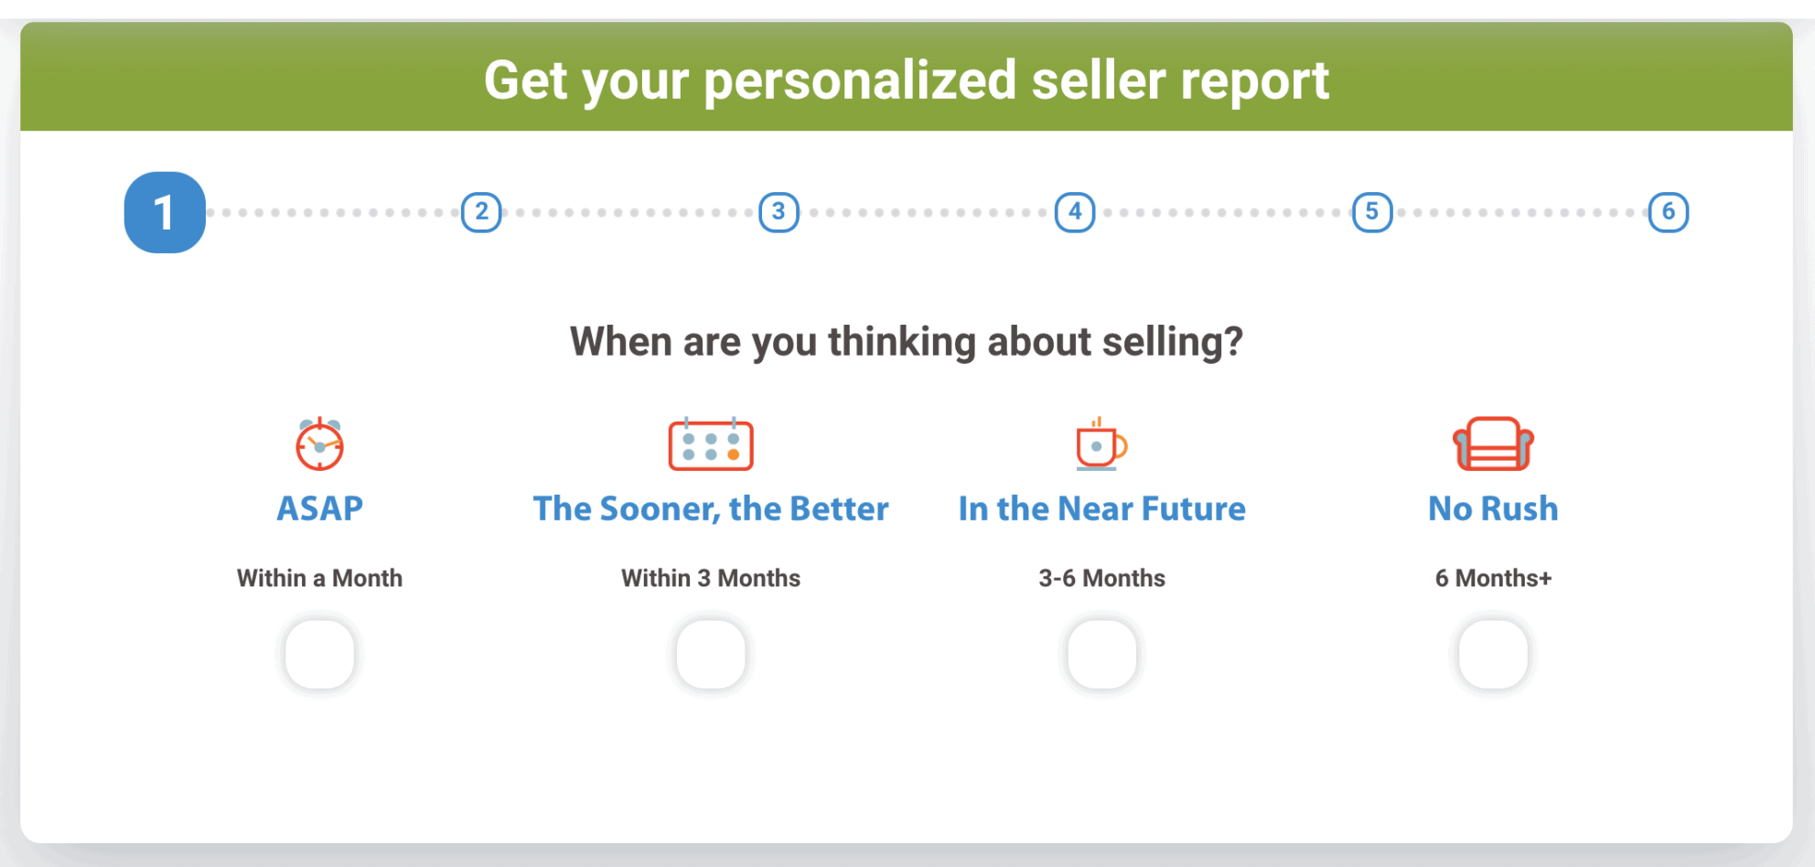The image size is (1815, 867).
Task: Pick the 6 Months+ radio button
Action: pos(1493,655)
